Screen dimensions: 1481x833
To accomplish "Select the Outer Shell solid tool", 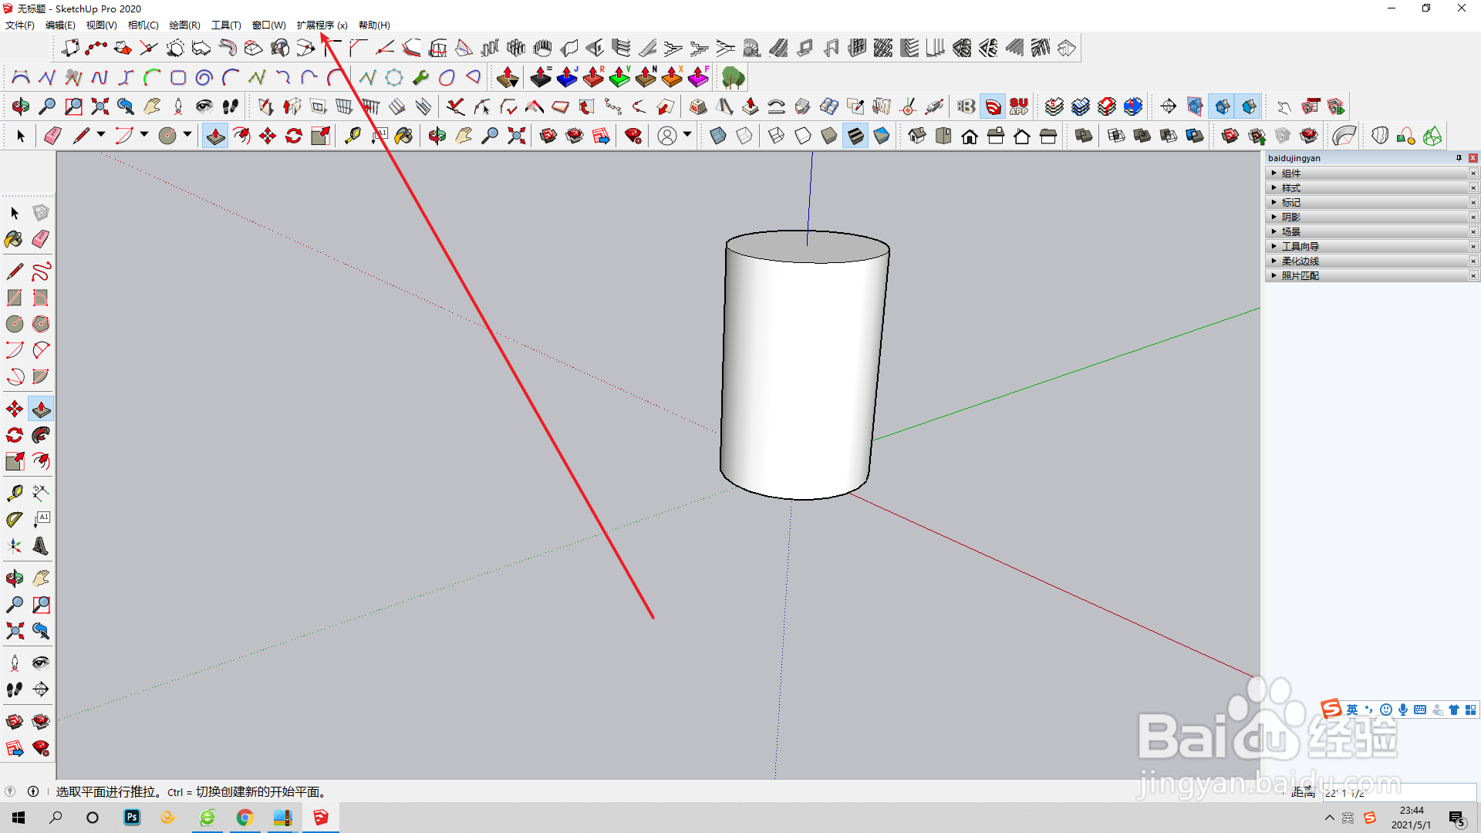I will (x=1084, y=137).
